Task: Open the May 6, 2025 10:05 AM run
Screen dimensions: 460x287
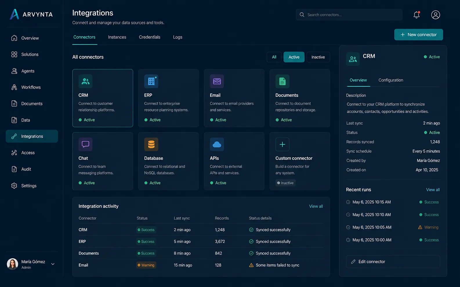Action: point(393,227)
